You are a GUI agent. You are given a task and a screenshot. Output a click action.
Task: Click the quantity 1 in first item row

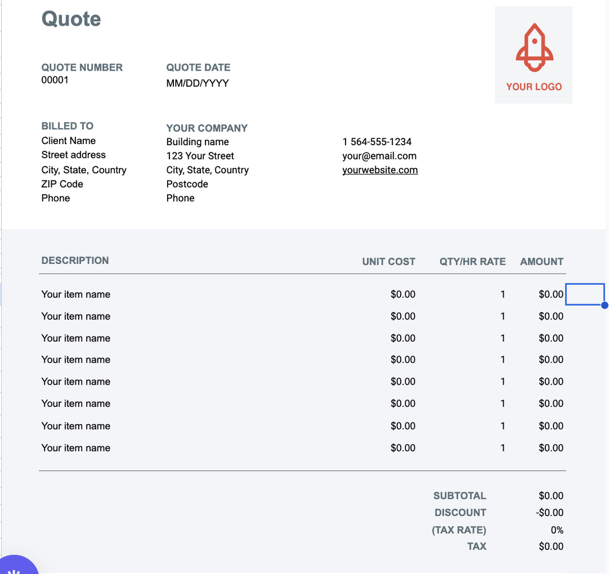click(x=503, y=294)
